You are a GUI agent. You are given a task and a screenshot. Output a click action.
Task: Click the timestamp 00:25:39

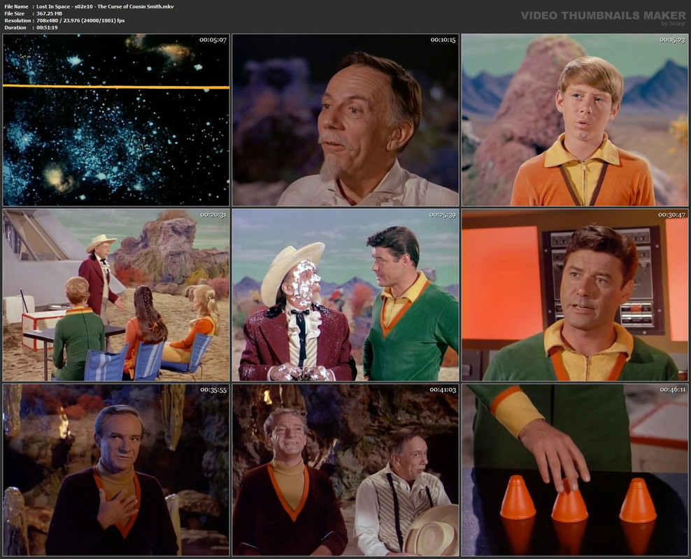pyautogui.click(x=443, y=215)
